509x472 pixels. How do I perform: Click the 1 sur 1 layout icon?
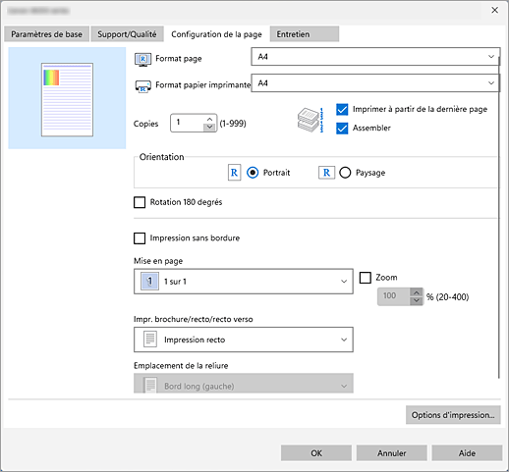click(149, 281)
